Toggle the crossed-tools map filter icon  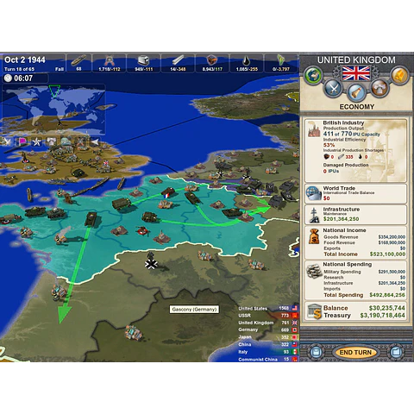pyautogui.click(x=80, y=141)
